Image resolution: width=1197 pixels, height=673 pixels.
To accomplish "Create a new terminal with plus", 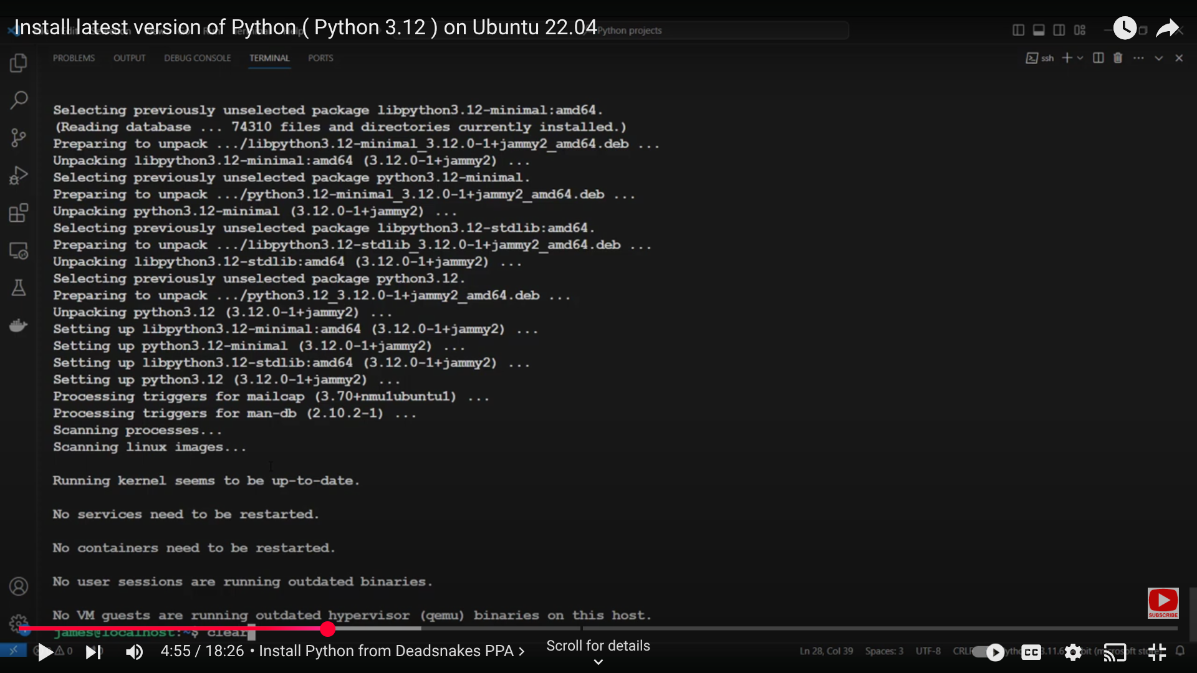I will pos(1067,58).
